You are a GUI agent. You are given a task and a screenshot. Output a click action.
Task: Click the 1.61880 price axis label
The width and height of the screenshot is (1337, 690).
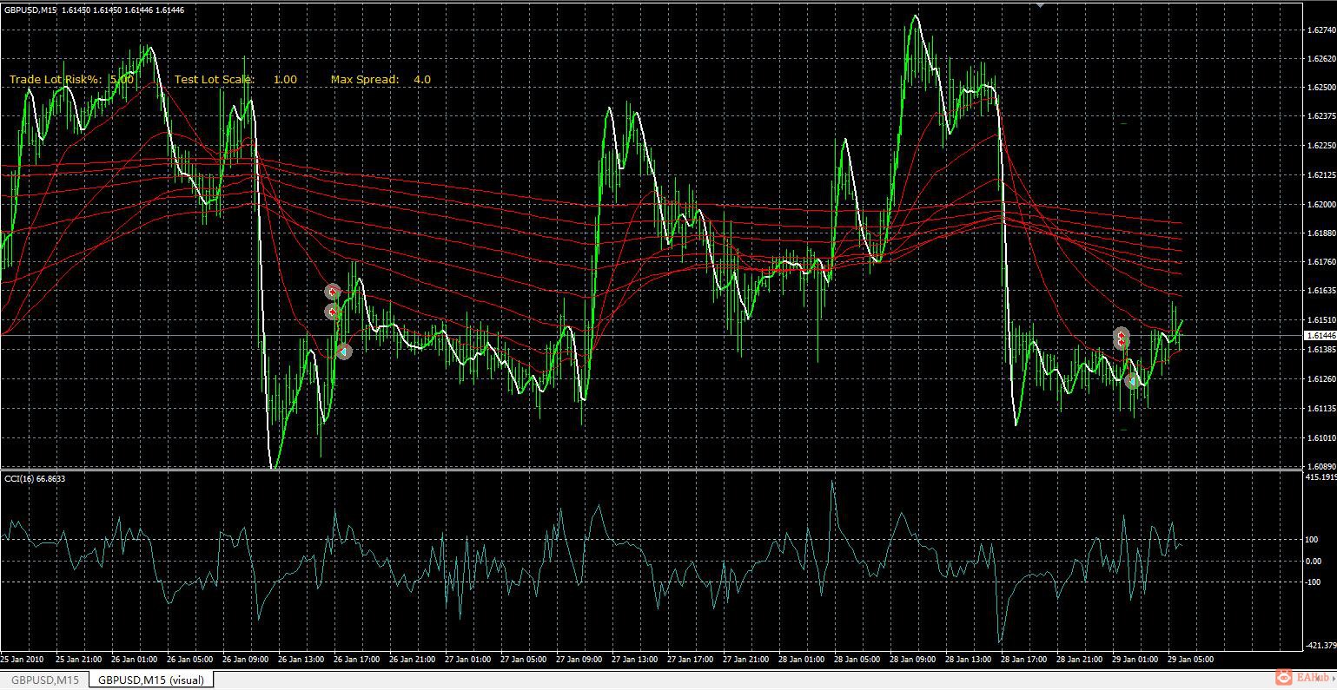(1320, 233)
